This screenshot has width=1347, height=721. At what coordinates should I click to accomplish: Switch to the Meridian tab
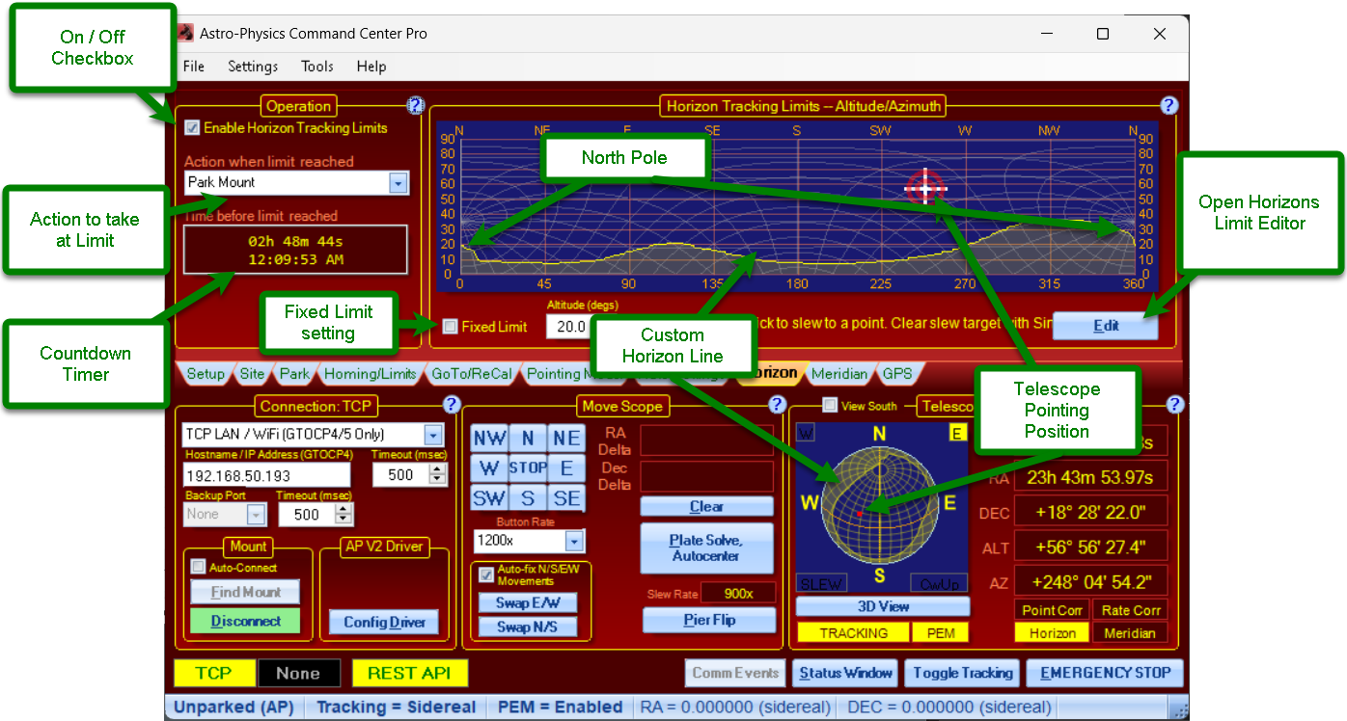(x=838, y=374)
